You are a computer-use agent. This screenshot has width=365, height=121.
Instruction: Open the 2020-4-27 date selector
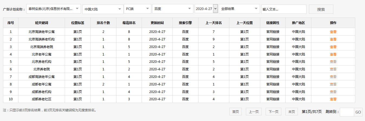(206, 9)
